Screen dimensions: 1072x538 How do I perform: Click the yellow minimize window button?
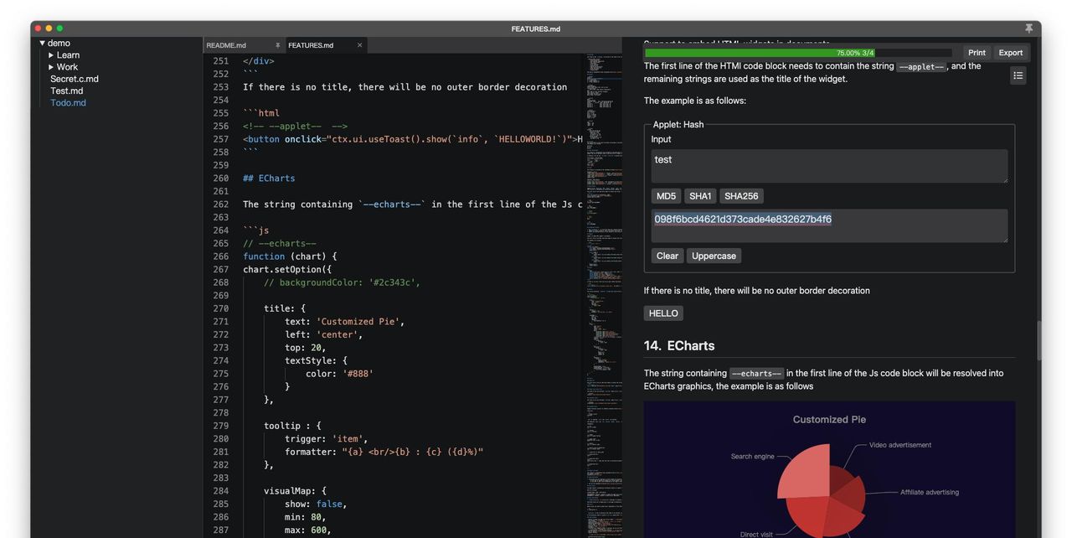[49, 28]
